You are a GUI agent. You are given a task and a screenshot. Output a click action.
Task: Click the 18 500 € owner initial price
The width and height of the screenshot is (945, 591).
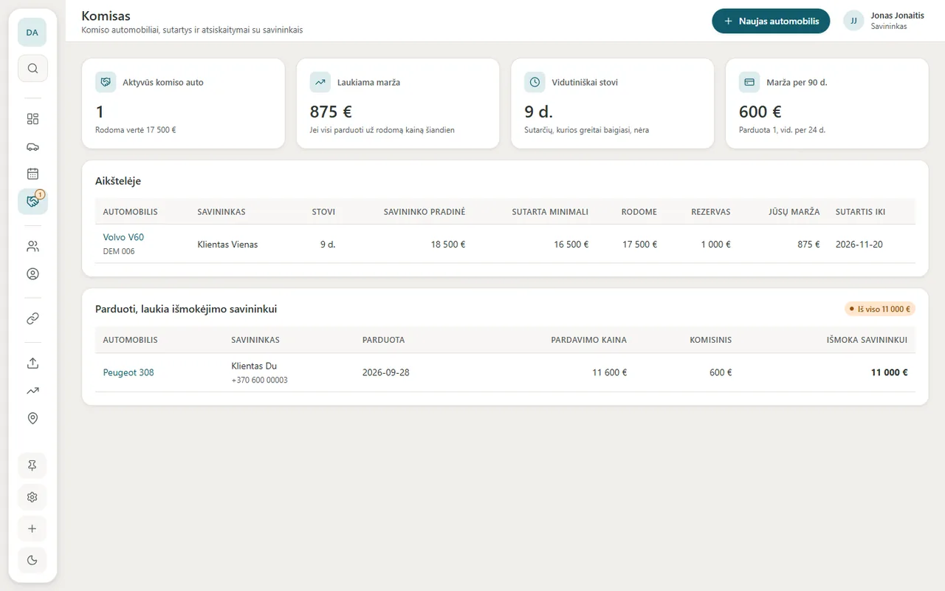(448, 245)
